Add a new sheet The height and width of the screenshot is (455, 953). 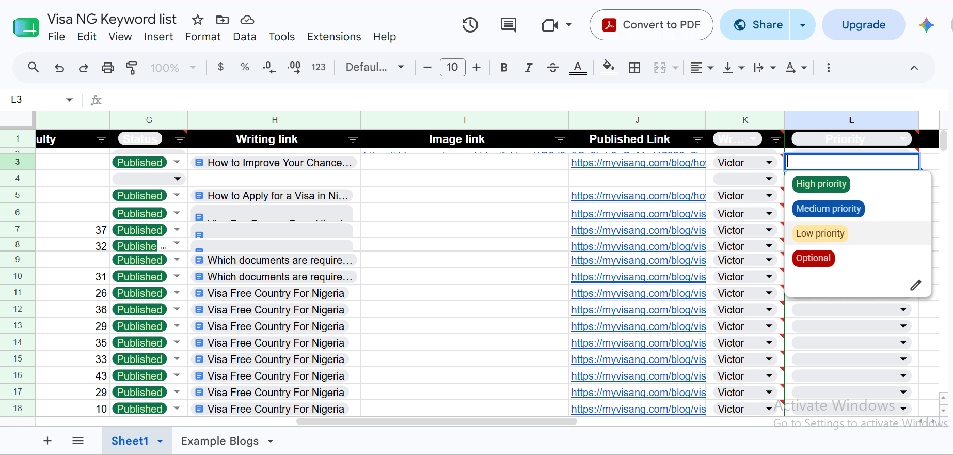pos(47,441)
